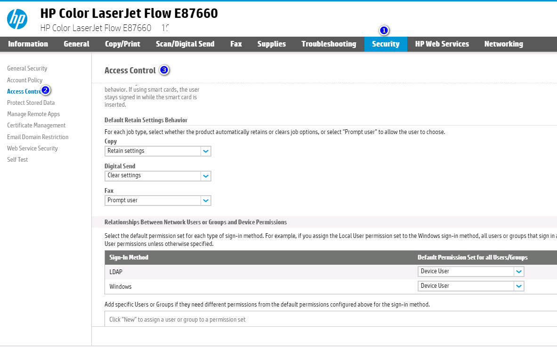The width and height of the screenshot is (557, 347).
Task: Open Certificate Management page
Action: pos(36,126)
